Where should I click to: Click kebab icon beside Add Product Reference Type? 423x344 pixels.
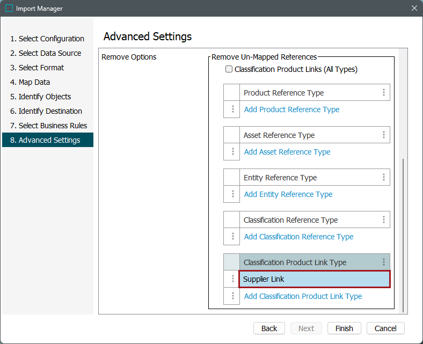(x=232, y=109)
